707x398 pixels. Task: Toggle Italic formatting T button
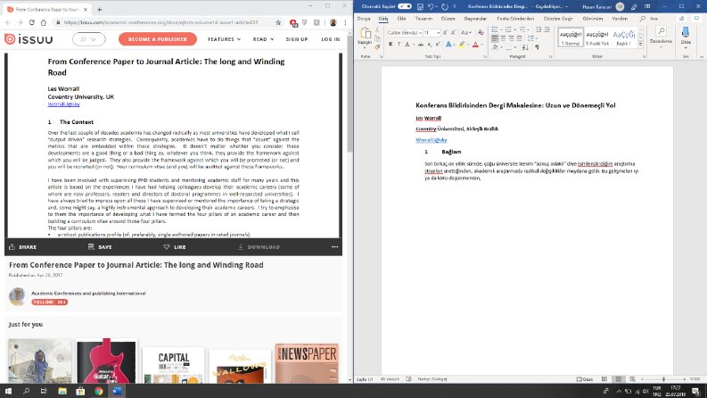pyautogui.click(x=399, y=45)
